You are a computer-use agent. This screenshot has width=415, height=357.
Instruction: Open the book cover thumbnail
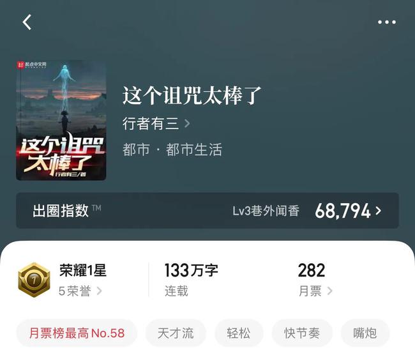tap(61, 121)
